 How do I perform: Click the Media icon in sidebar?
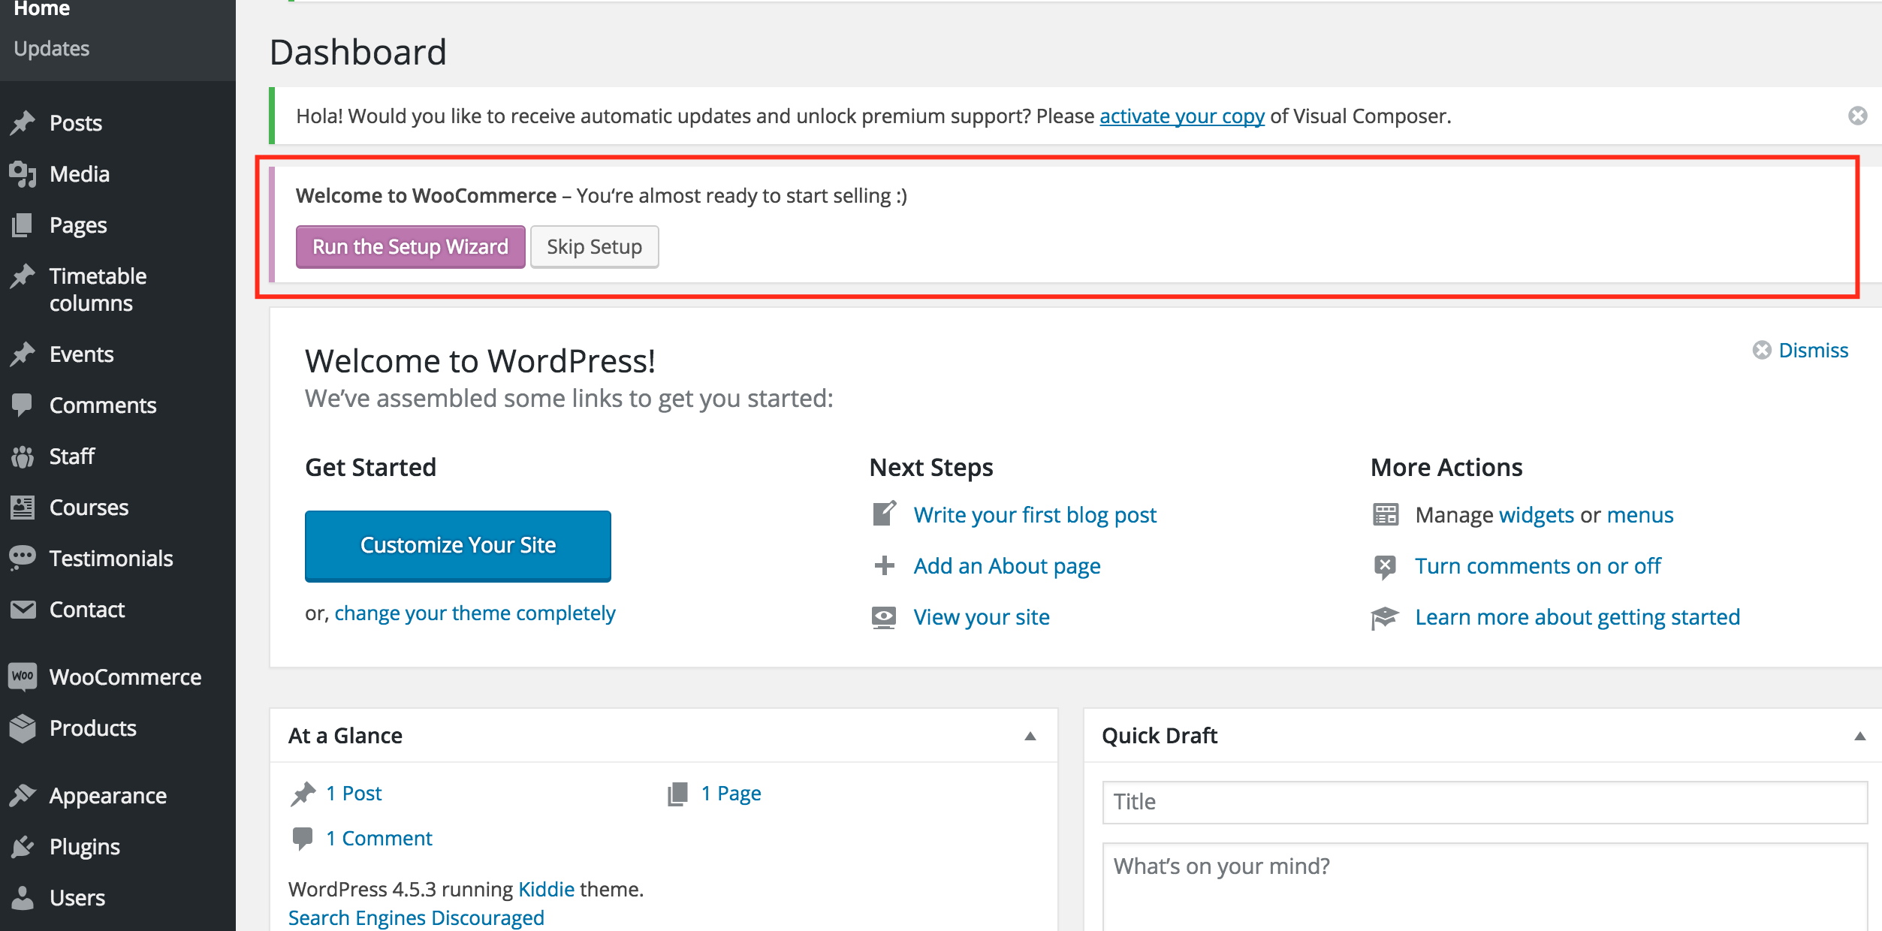[23, 174]
